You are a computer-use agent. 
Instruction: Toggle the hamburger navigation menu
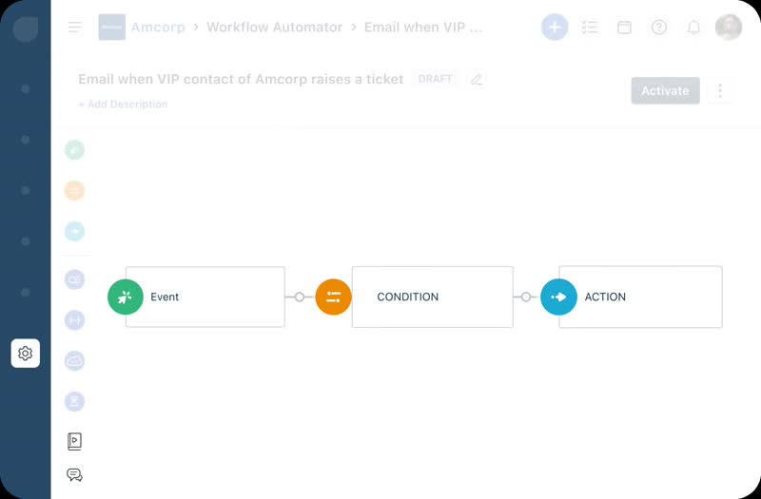(75, 28)
